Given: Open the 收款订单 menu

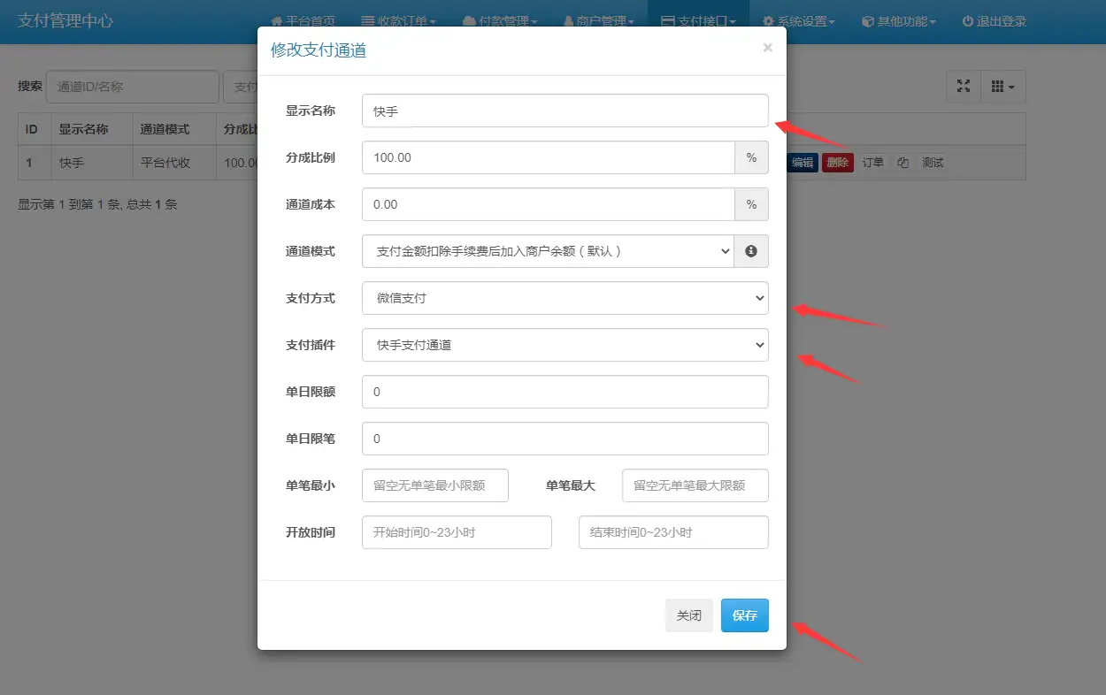Looking at the screenshot, I should (399, 19).
